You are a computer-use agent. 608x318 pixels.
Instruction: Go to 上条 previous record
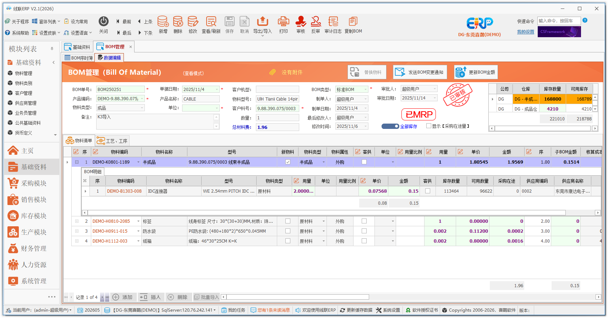145,22
